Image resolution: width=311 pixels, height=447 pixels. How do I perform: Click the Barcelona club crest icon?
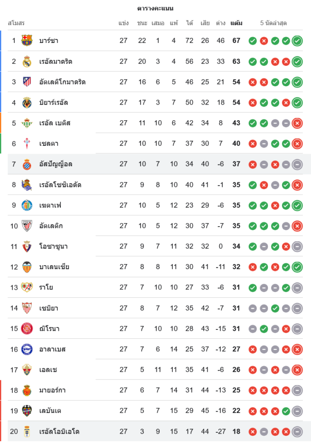point(27,41)
